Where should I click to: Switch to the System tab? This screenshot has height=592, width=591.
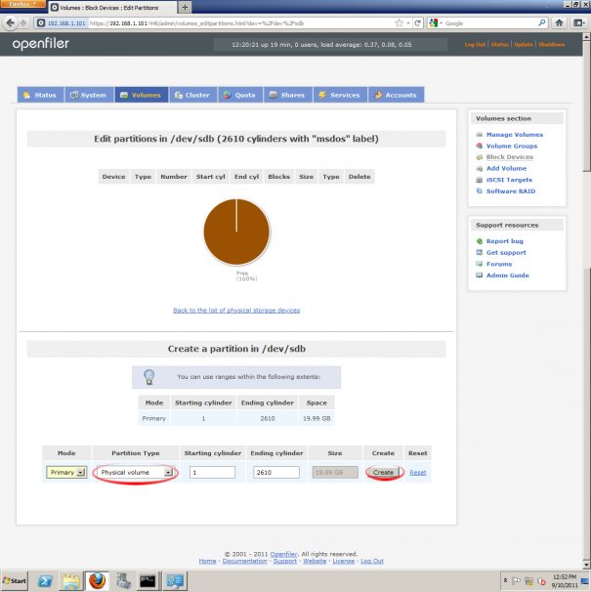[x=89, y=95]
